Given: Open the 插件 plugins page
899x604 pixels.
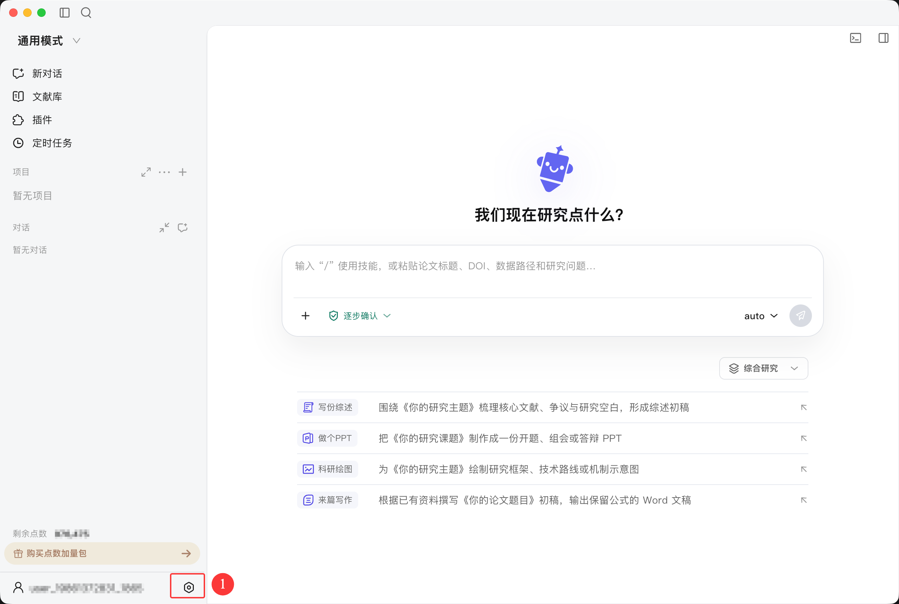Looking at the screenshot, I should pyautogui.click(x=42, y=120).
